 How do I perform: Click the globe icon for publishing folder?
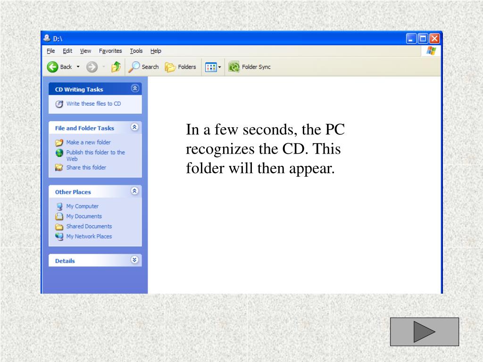pos(59,153)
